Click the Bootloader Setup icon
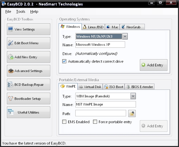The image size is (179, 147). click(x=10, y=98)
